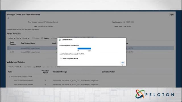Click the Tree Structure value GL_ACCT_FLEX
The width and height of the screenshot is (182, 102).
pyautogui.click(x=129, y=22)
